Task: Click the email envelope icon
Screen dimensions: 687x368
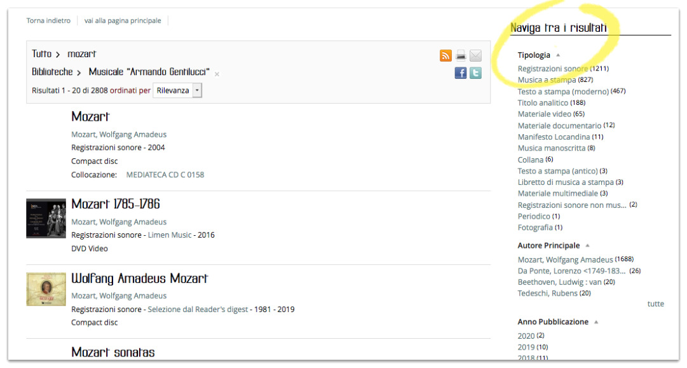Action: pos(475,56)
